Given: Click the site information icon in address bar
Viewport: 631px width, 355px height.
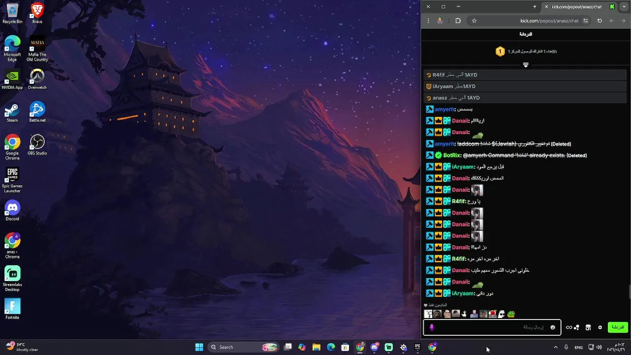Looking at the screenshot, I should 586,21.
